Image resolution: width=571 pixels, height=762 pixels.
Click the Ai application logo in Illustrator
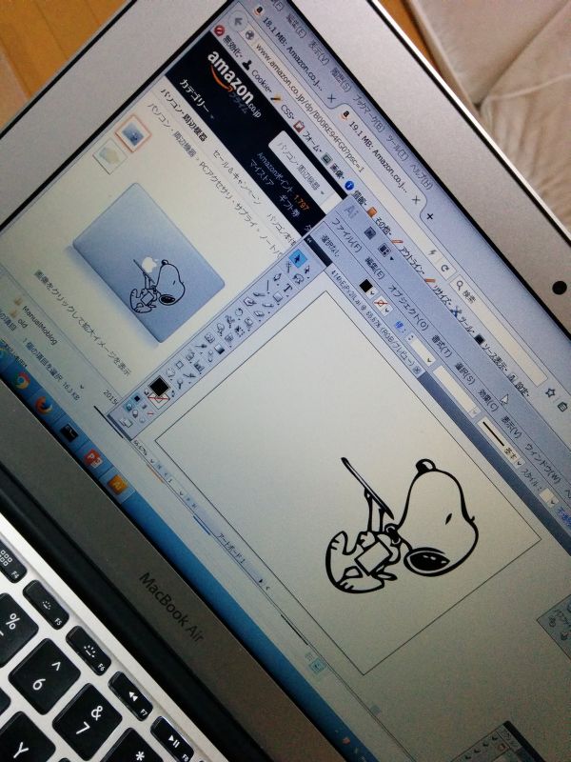350,210
